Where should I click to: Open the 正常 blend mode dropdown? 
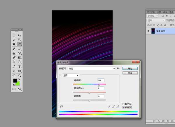point(156,20)
